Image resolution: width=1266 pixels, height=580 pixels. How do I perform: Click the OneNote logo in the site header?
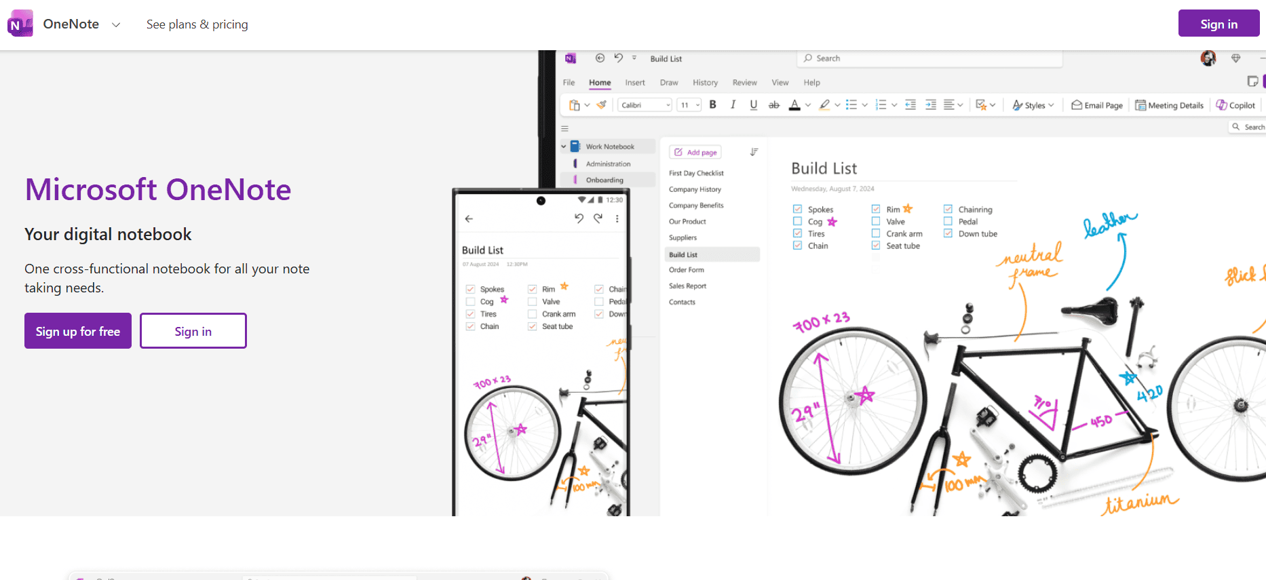coord(20,24)
